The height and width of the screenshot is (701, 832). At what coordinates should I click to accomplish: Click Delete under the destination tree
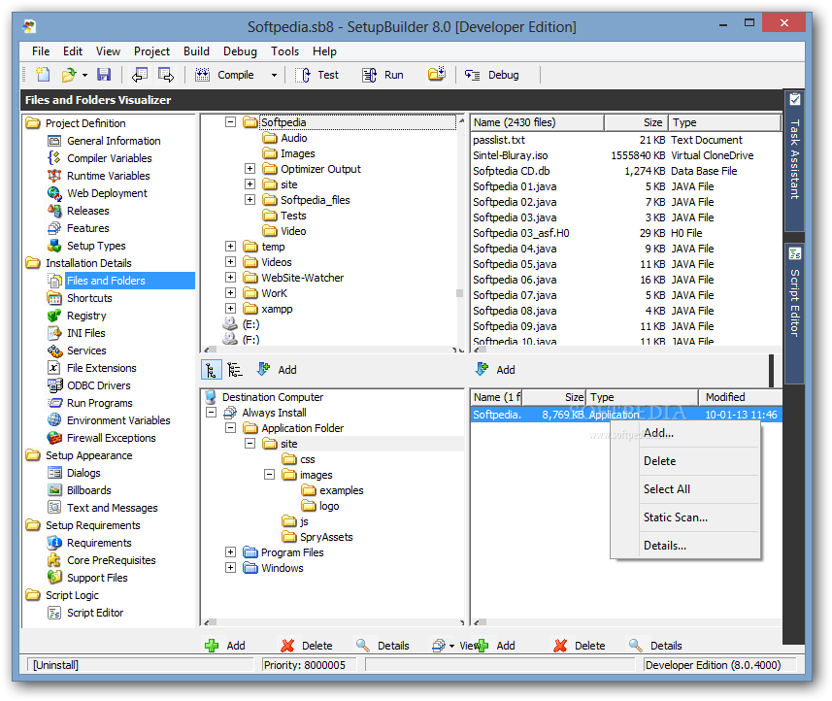tap(307, 646)
